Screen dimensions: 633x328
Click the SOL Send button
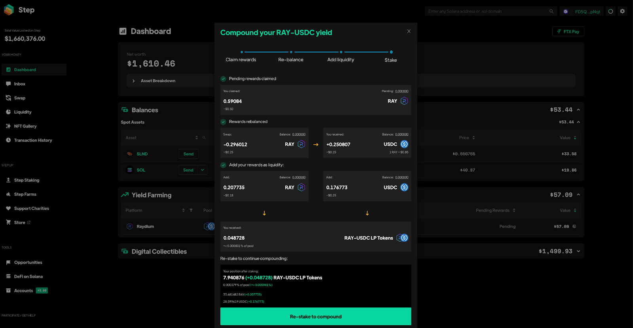188,170
